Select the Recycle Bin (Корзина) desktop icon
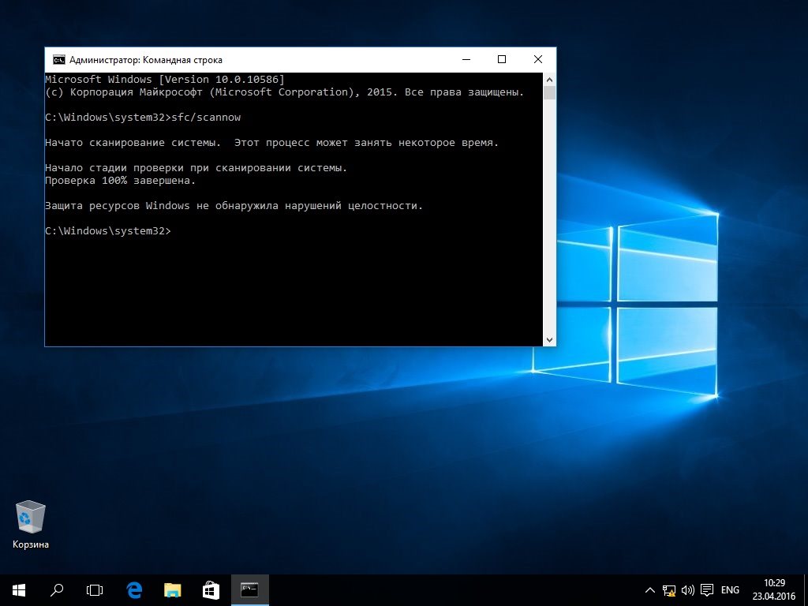This screenshot has width=808, height=606. [31, 525]
